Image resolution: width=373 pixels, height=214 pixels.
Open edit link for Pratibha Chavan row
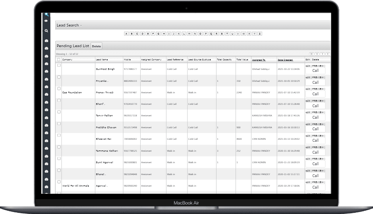[308, 124]
